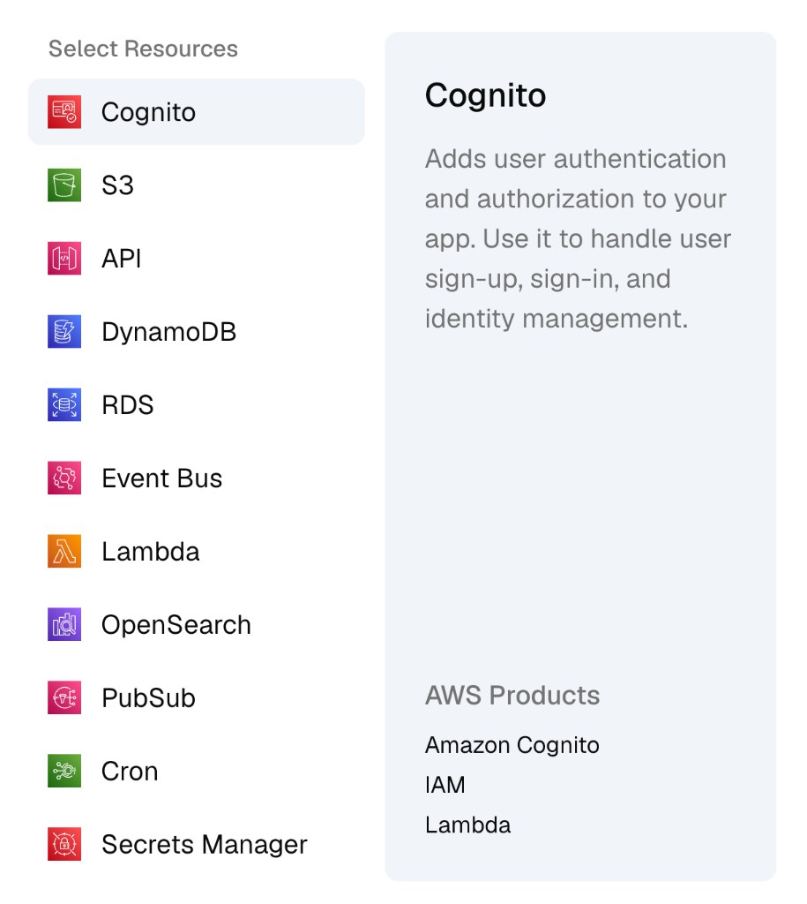Screen dimensions: 807x904
Task: Click the AWS Products heading
Action: pyautogui.click(x=512, y=696)
